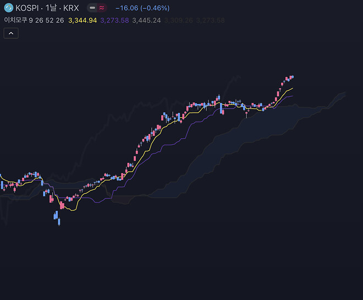
Task: Select the 이치모쿠 indicator label
Action: click(15, 20)
